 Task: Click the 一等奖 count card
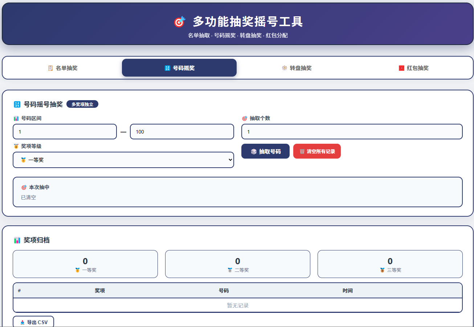85,264
